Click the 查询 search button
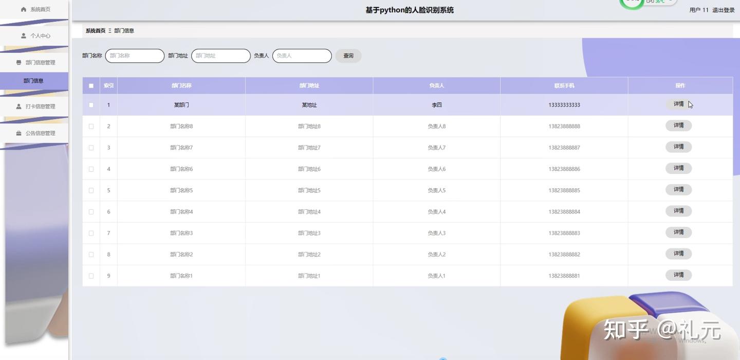Image resolution: width=740 pixels, height=360 pixels. click(348, 56)
